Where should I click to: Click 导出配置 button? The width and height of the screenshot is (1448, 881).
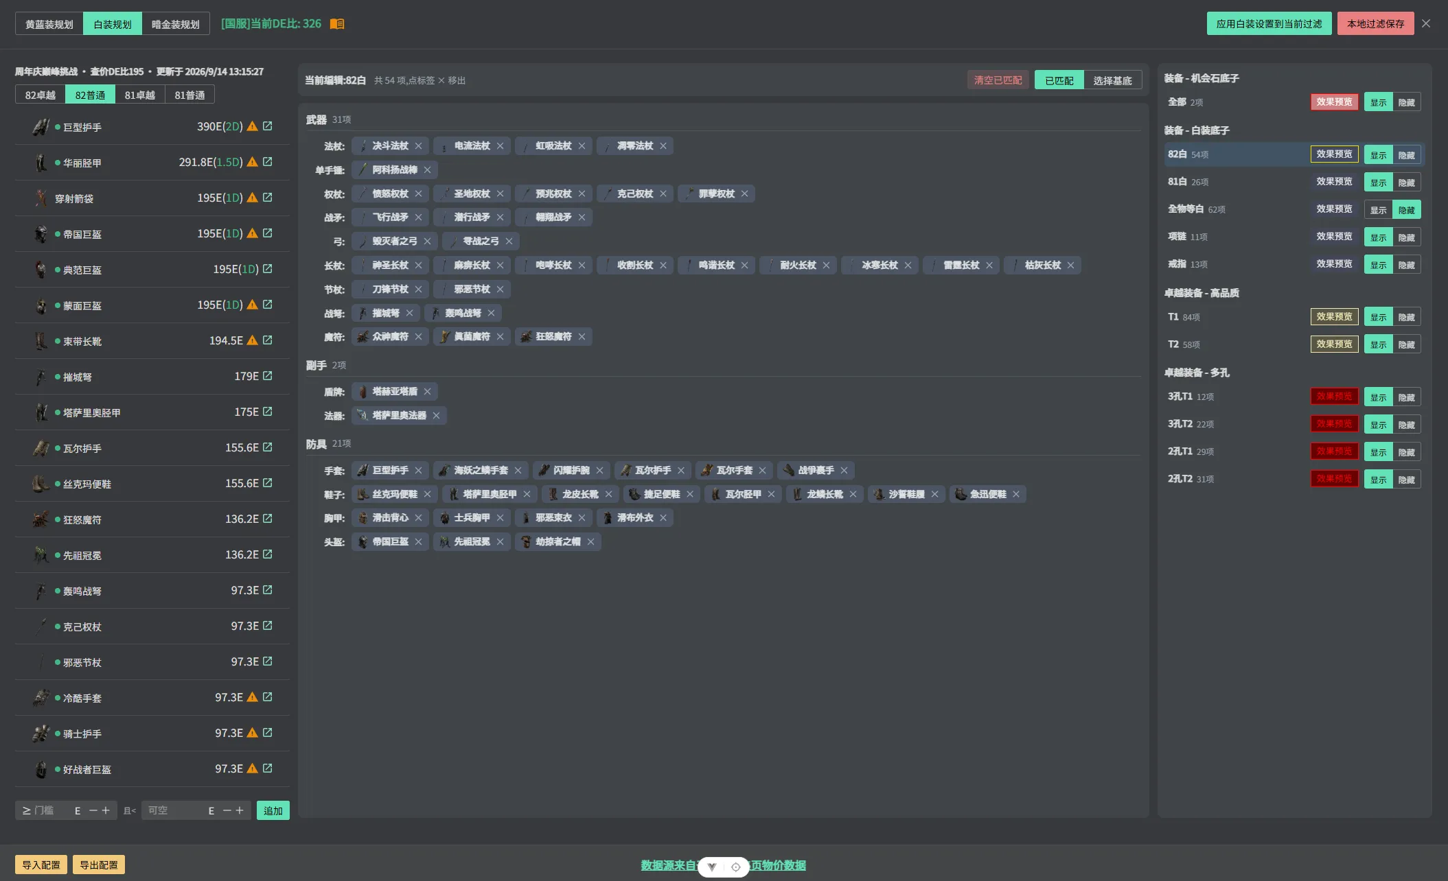(x=99, y=865)
